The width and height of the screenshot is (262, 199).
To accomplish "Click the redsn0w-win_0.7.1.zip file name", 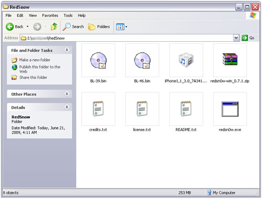I will [230, 81].
